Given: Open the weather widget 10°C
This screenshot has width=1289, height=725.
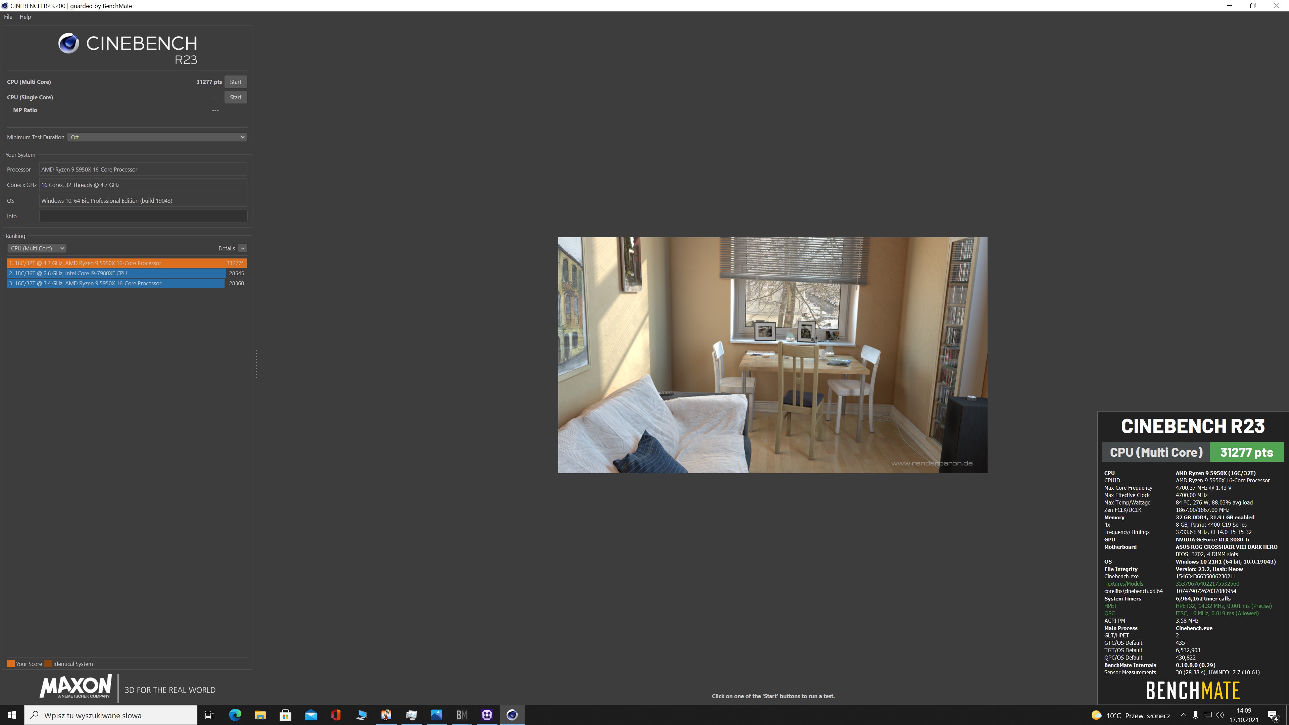Looking at the screenshot, I should (x=1131, y=716).
